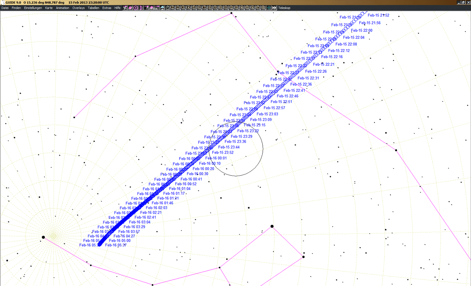Click the Feb-16 05:37 ephemeris label
471x286 pixels.
click(x=116, y=245)
